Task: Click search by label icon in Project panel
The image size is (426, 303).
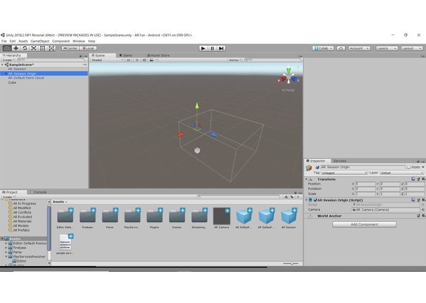Action: [x=292, y=197]
